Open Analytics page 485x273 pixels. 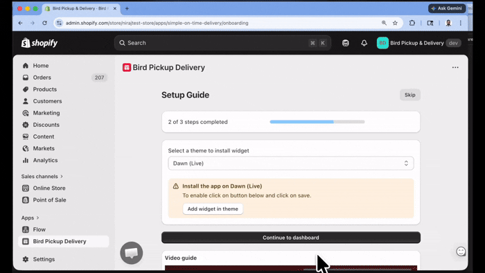tap(45, 160)
